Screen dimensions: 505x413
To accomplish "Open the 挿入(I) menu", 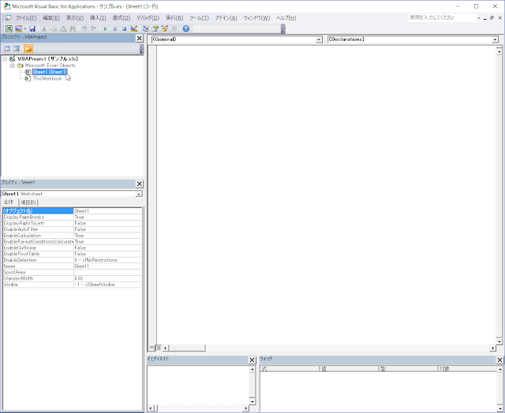I will click(x=98, y=18).
